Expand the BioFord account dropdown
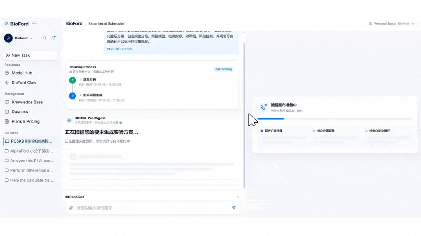The width and height of the screenshot is (421, 236). click(x=32, y=38)
